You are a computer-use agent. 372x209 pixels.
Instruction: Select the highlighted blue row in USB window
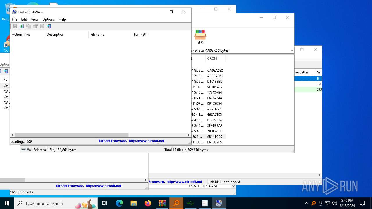click(x=308, y=79)
